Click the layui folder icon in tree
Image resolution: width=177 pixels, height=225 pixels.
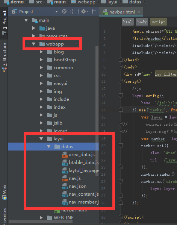(50, 139)
